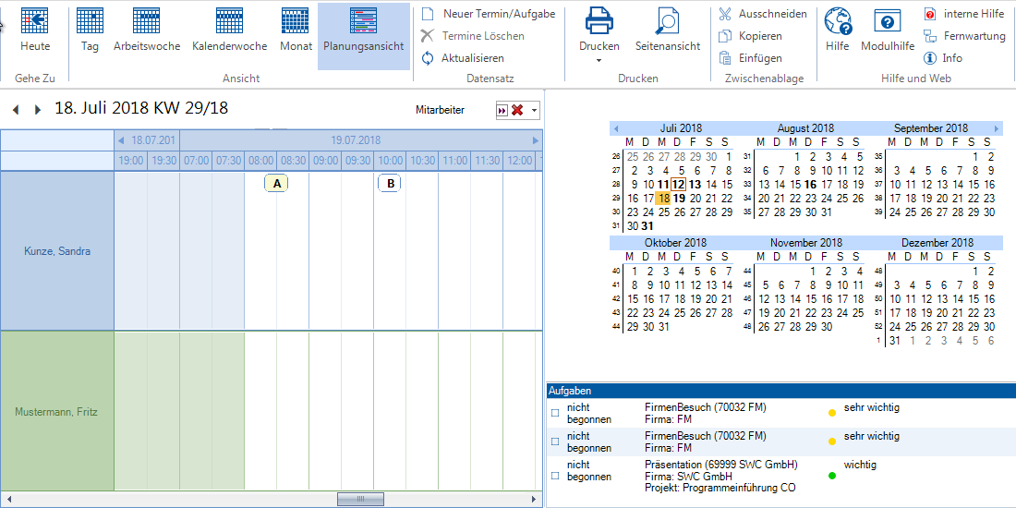This screenshot has height=508, width=1016.
Task: Select 19 July in mini calendar
Action: 679,198
